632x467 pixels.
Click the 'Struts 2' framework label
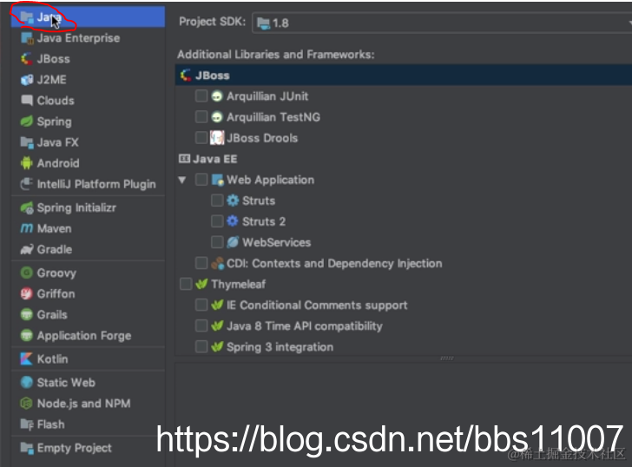coord(264,221)
